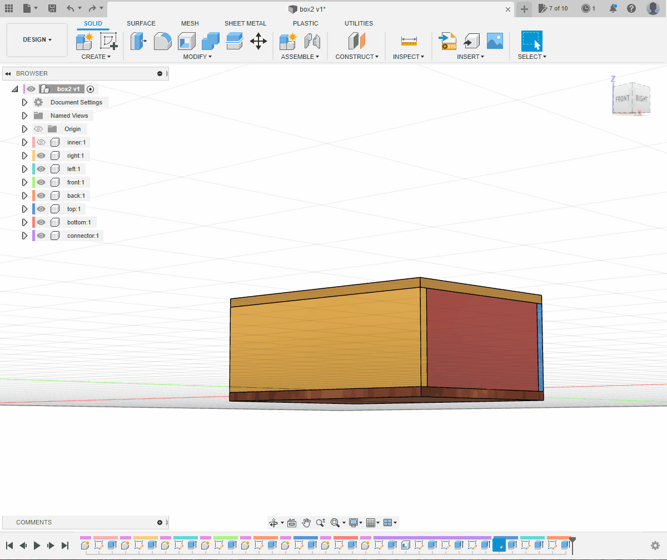
Task: Switch to the SURFACE tab
Action: 141,23
